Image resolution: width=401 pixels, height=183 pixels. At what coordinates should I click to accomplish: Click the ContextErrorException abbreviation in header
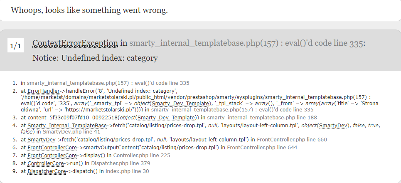point(75,43)
